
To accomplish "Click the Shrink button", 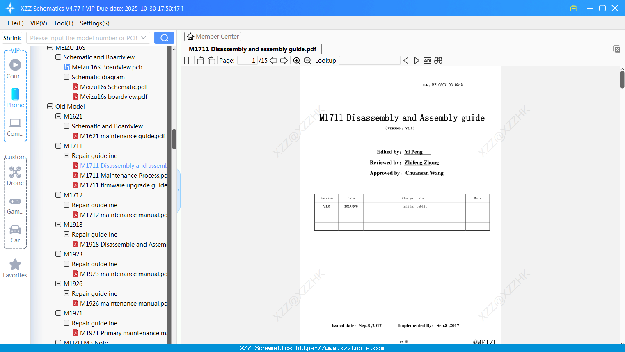I will [12, 38].
